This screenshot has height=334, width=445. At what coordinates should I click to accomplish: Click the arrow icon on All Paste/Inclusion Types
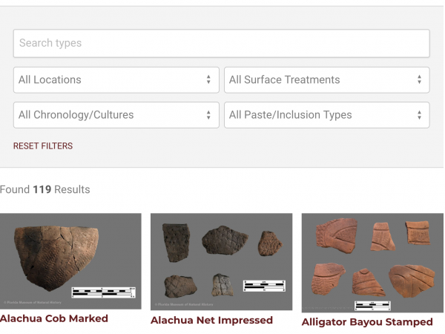click(419, 115)
